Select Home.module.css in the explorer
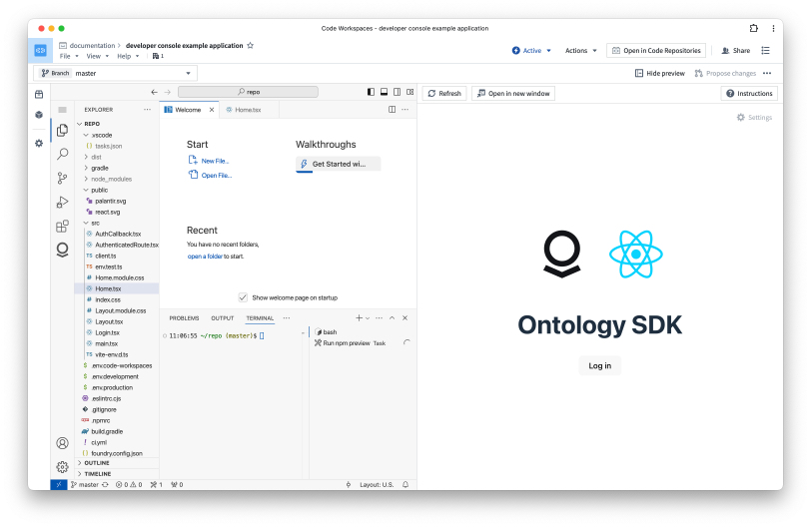This screenshot has width=811, height=527. 118,277
